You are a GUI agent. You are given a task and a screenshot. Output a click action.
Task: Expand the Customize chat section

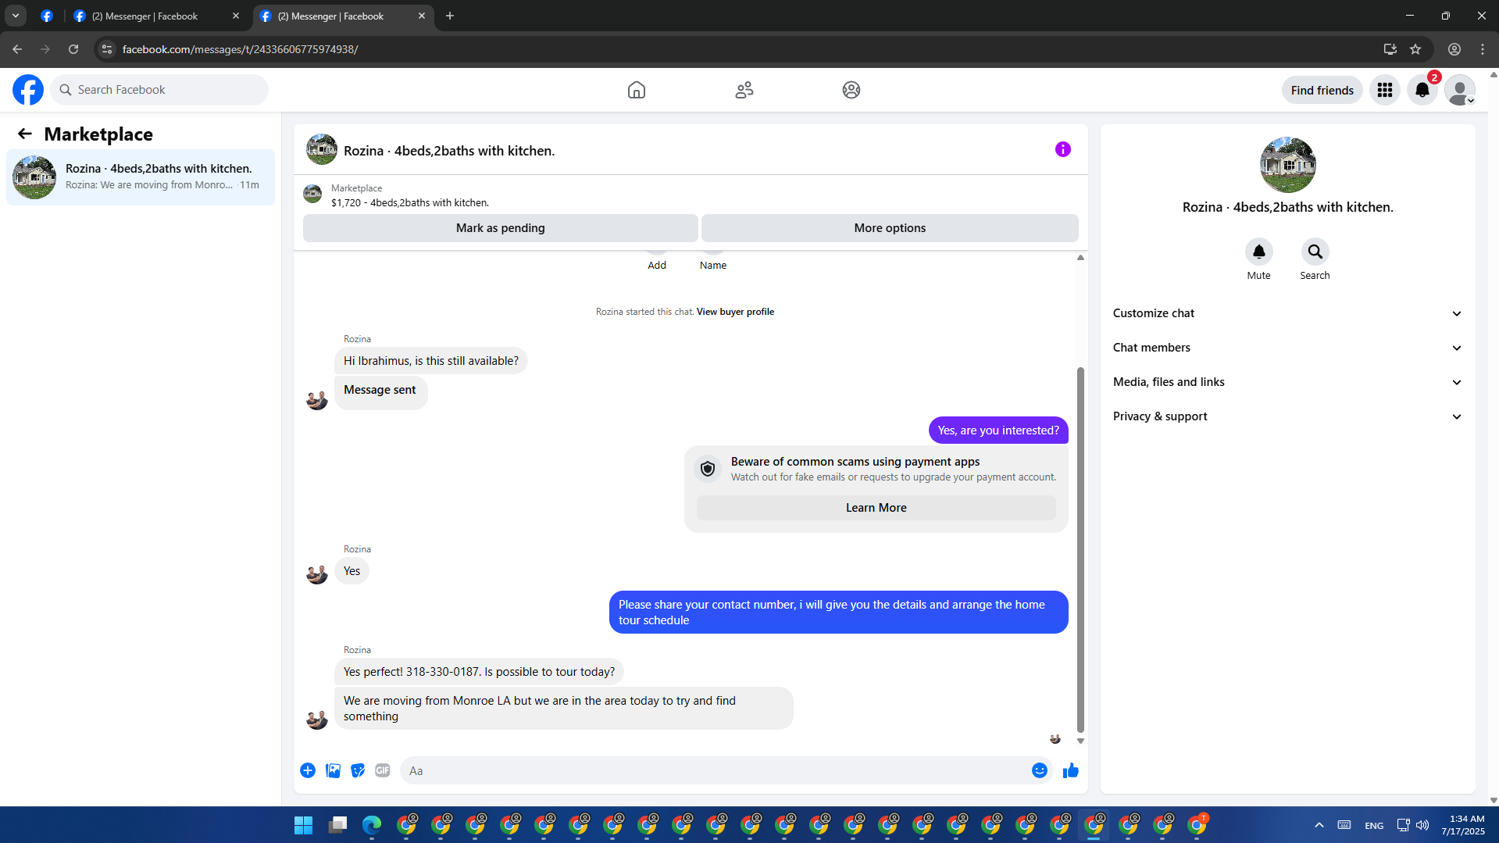coord(1287,313)
